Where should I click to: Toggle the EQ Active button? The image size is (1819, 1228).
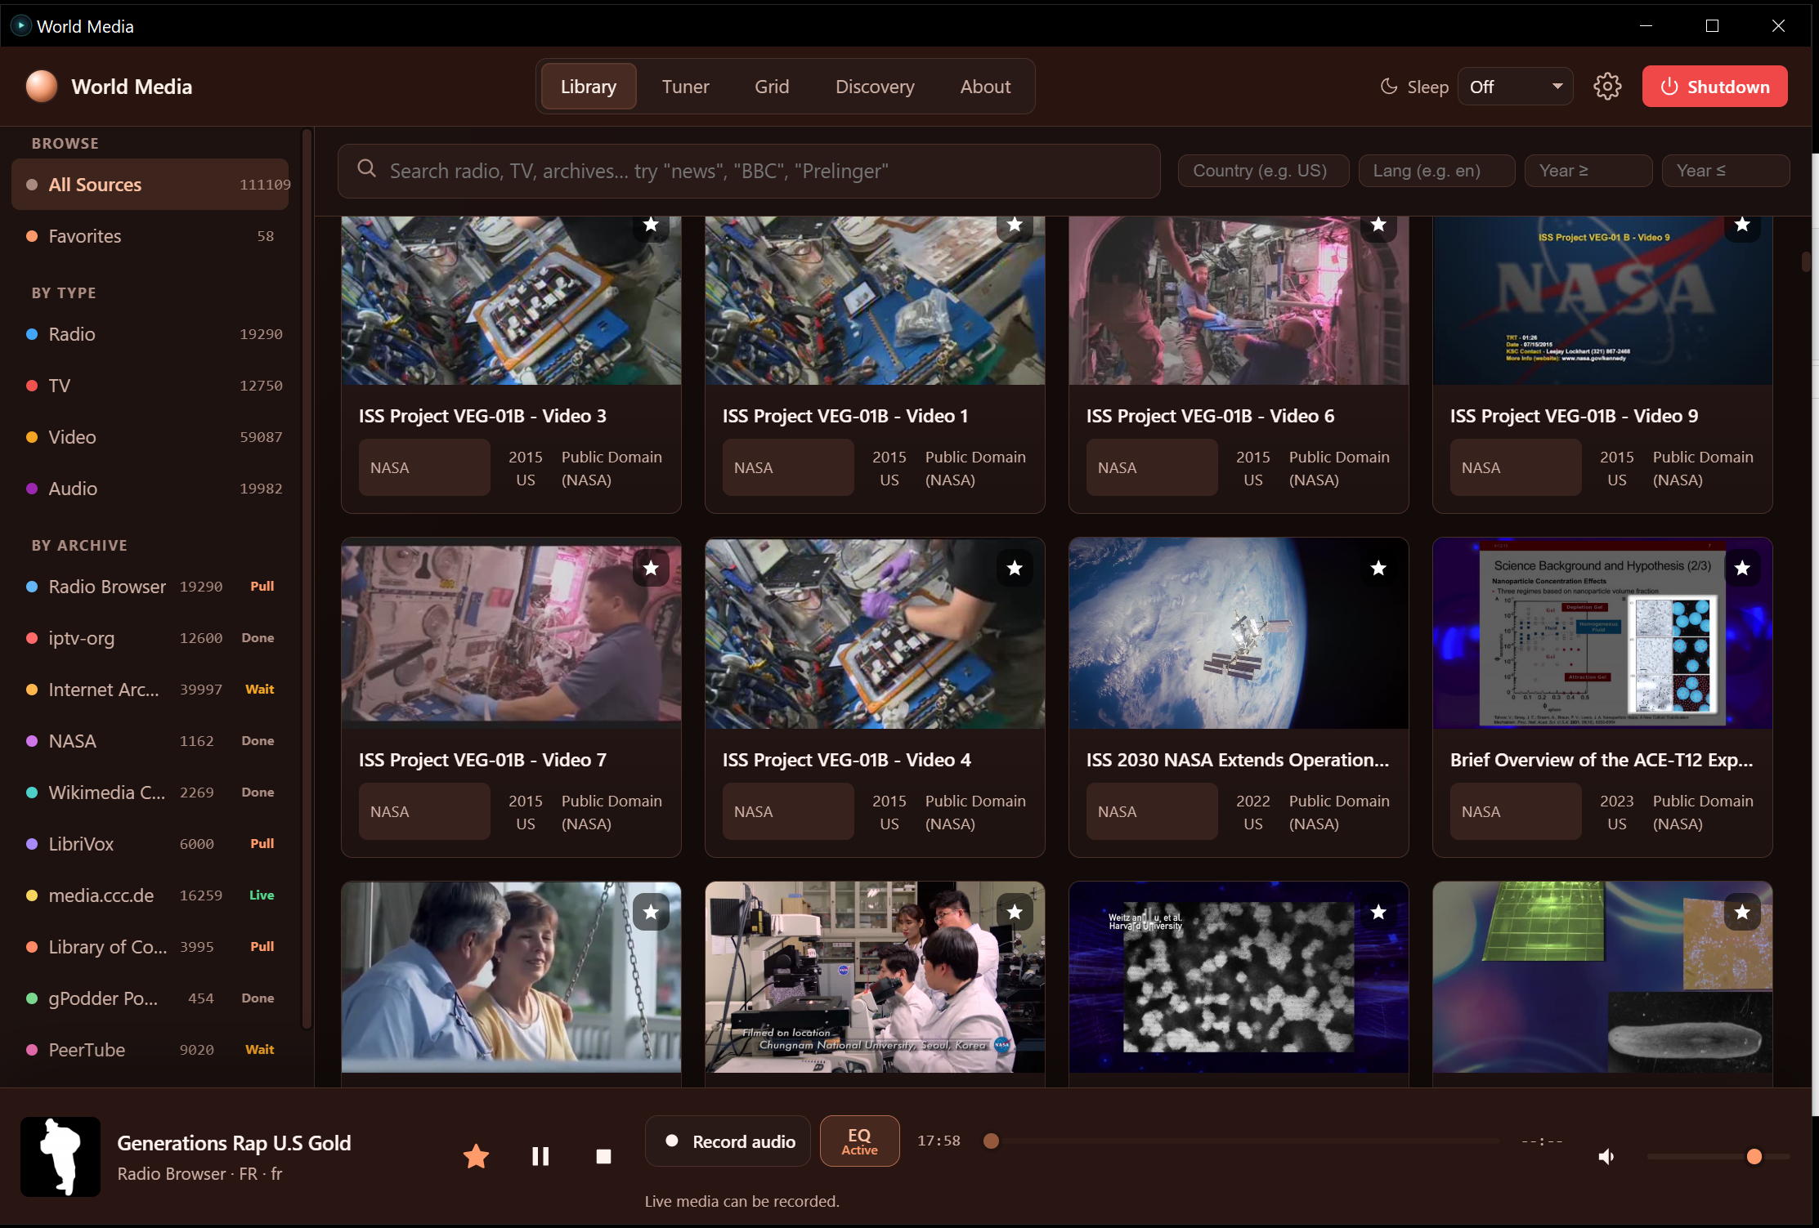pyautogui.click(x=859, y=1141)
